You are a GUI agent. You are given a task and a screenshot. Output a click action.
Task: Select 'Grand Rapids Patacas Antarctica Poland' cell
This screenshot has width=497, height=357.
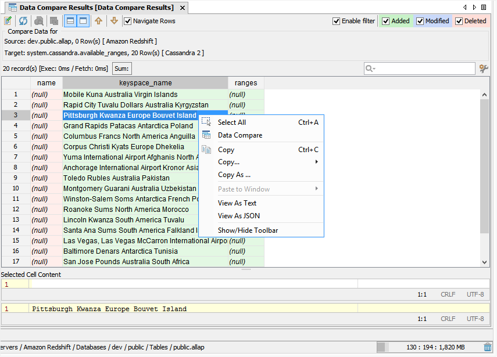point(131,125)
